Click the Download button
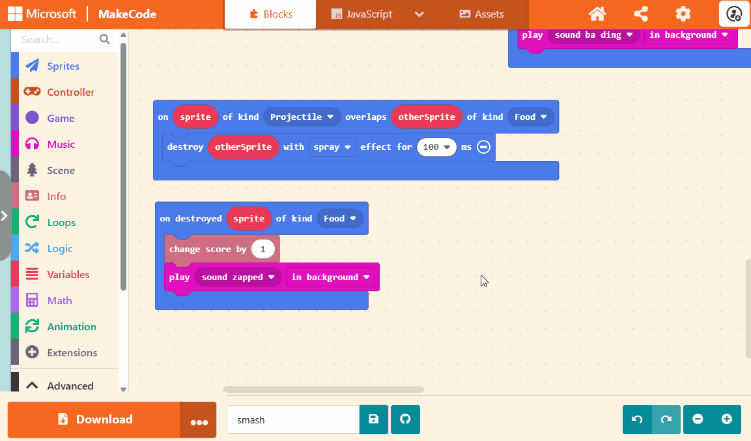Screen dimensions: 751x441 click(94, 420)
